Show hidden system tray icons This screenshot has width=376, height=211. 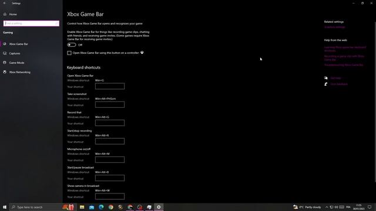327,207
